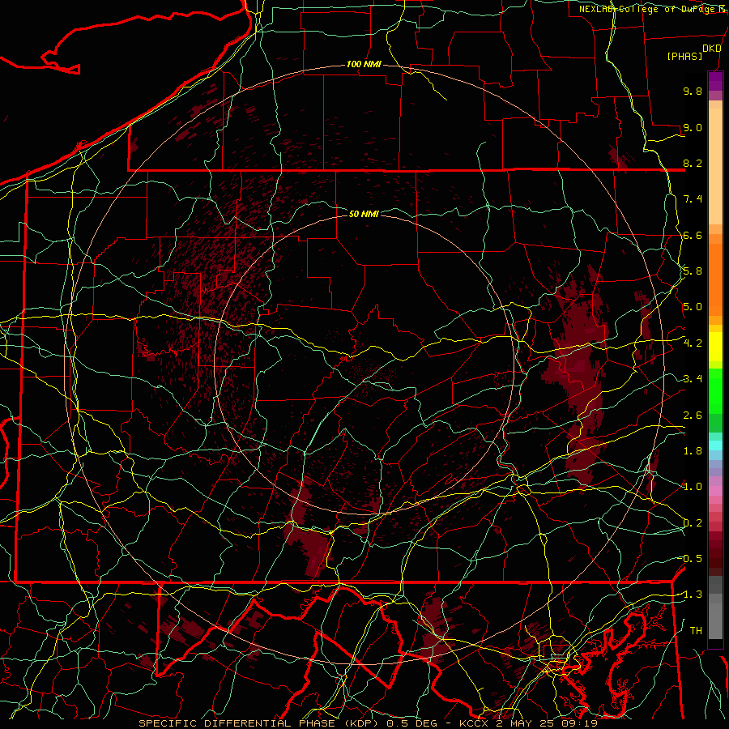This screenshot has height=729, width=729.
Task: Click the 5.0 value on the scale
Action: 693,307
